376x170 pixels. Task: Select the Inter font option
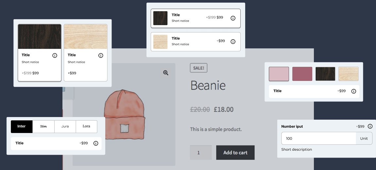(x=22, y=127)
